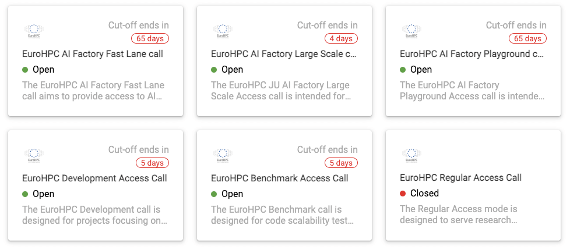This screenshot has height=247, width=570.
Task: Click red Closed status dot on Regular Access card
Action: [403, 194]
